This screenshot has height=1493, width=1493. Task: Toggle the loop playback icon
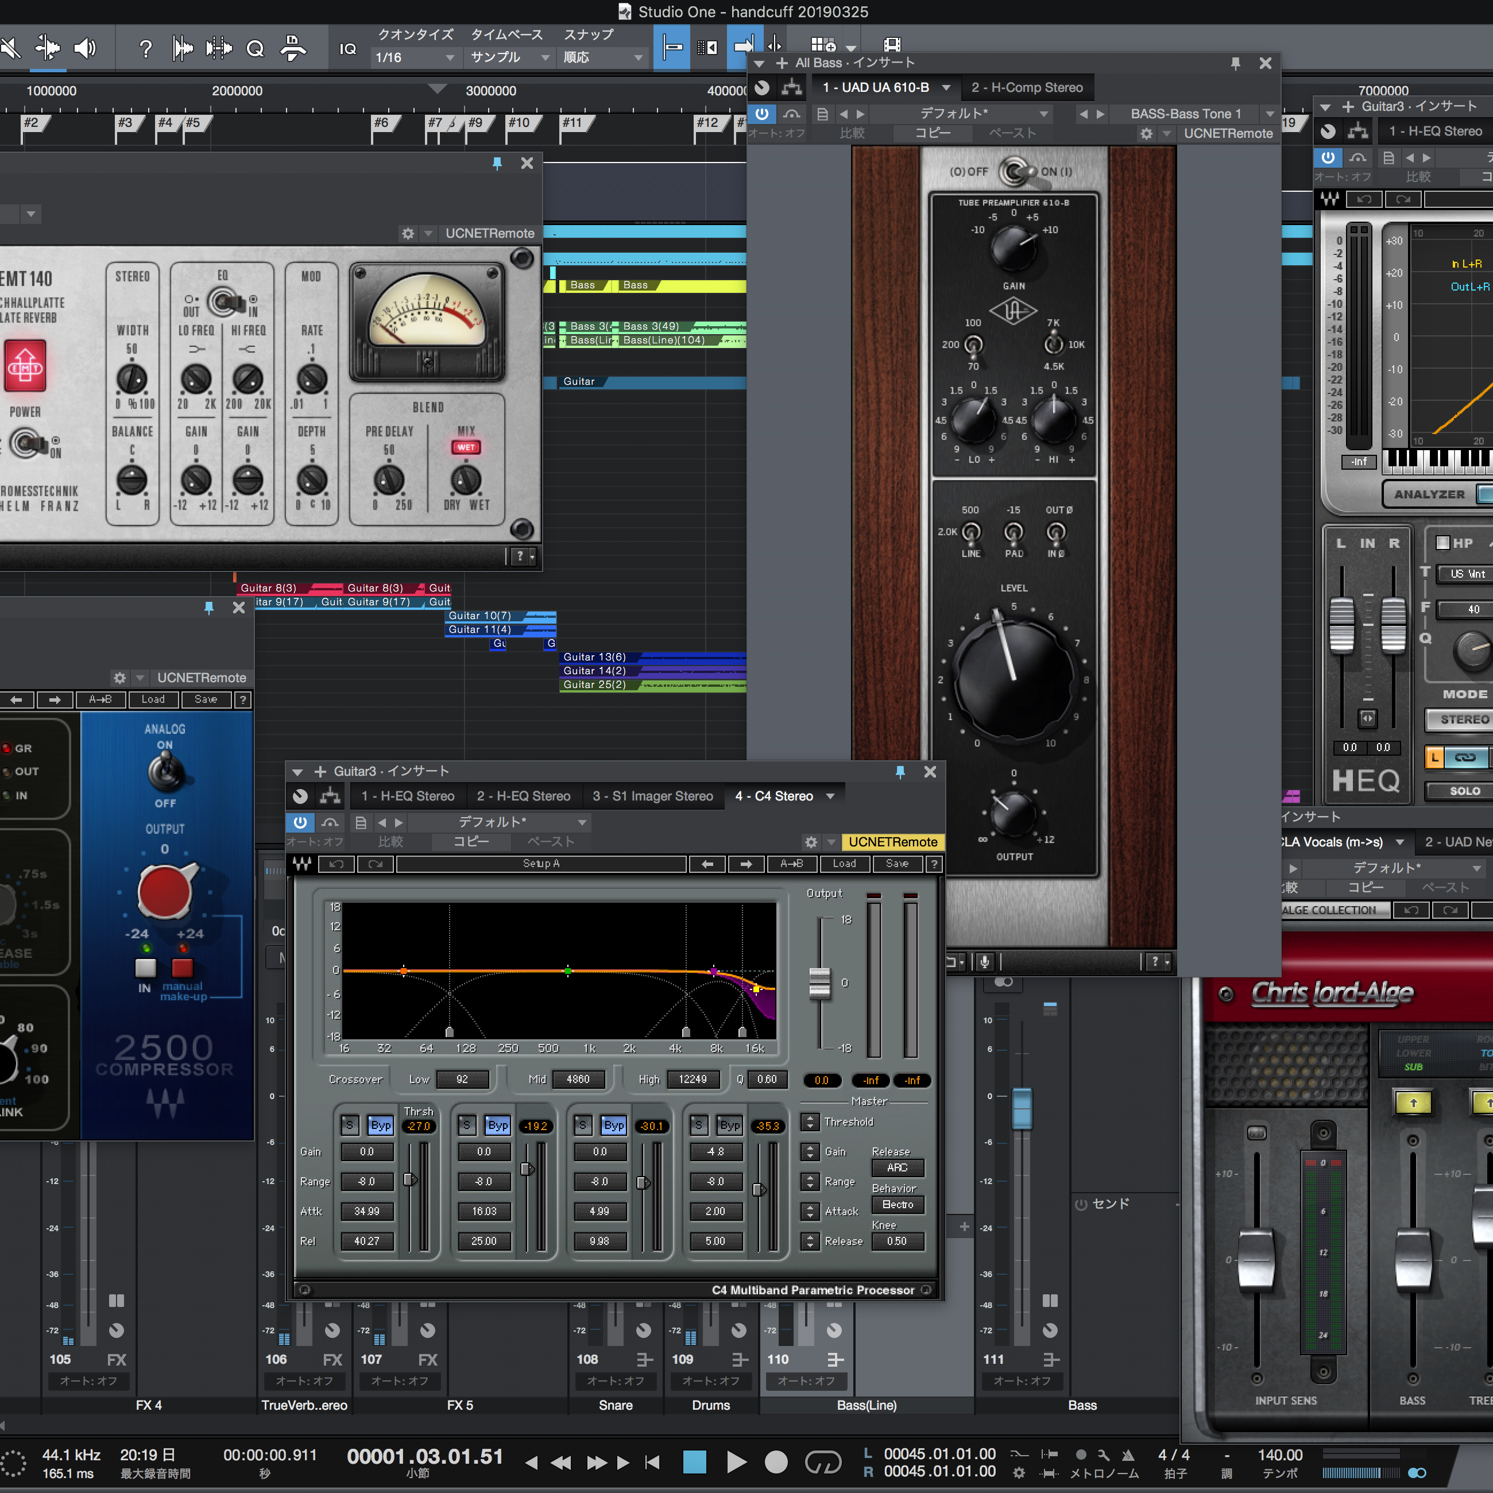(x=822, y=1462)
